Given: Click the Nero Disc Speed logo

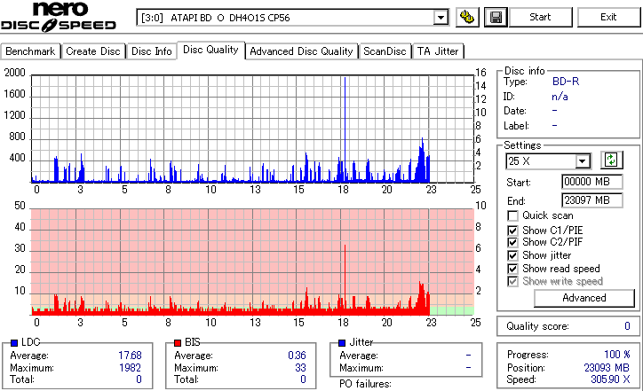Looking at the screenshot, I should pyautogui.click(x=59, y=16).
